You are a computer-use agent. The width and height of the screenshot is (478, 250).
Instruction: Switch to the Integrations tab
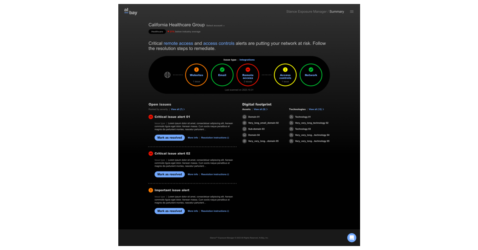247,60
